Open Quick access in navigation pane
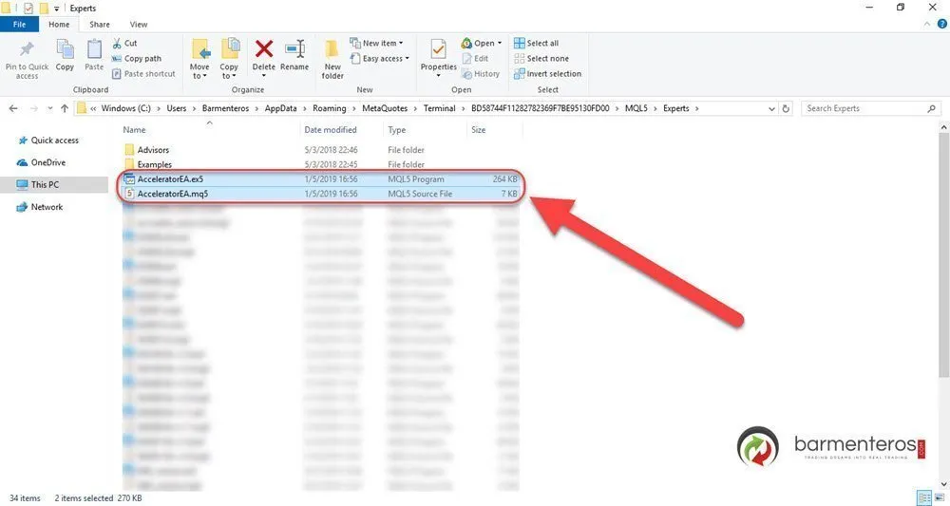The width and height of the screenshot is (950, 506). pyautogui.click(x=48, y=140)
